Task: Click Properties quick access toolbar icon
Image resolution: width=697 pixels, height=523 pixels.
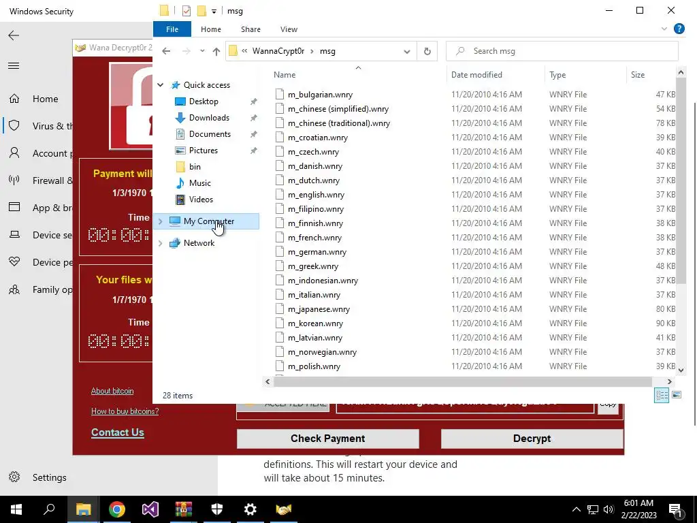Action: pyautogui.click(x=187, y=11)
